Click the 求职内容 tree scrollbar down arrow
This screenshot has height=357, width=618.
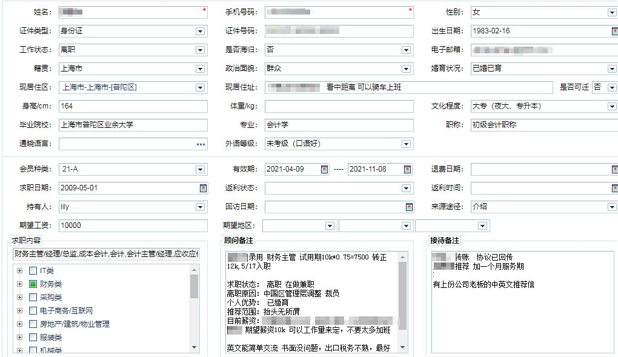point(194,347)
